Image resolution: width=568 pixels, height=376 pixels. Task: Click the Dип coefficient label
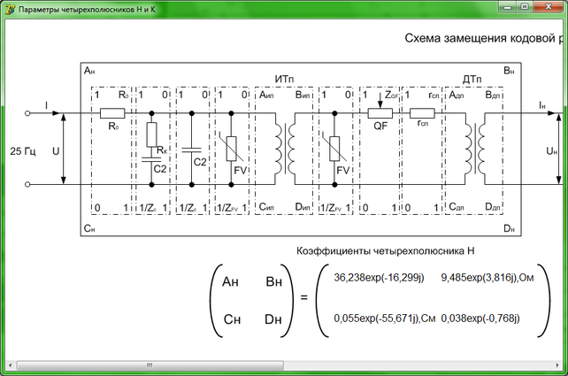[303, 207]
